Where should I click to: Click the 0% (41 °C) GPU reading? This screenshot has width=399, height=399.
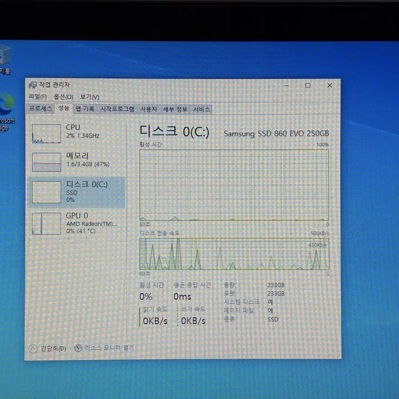click(x=81, y=231)
